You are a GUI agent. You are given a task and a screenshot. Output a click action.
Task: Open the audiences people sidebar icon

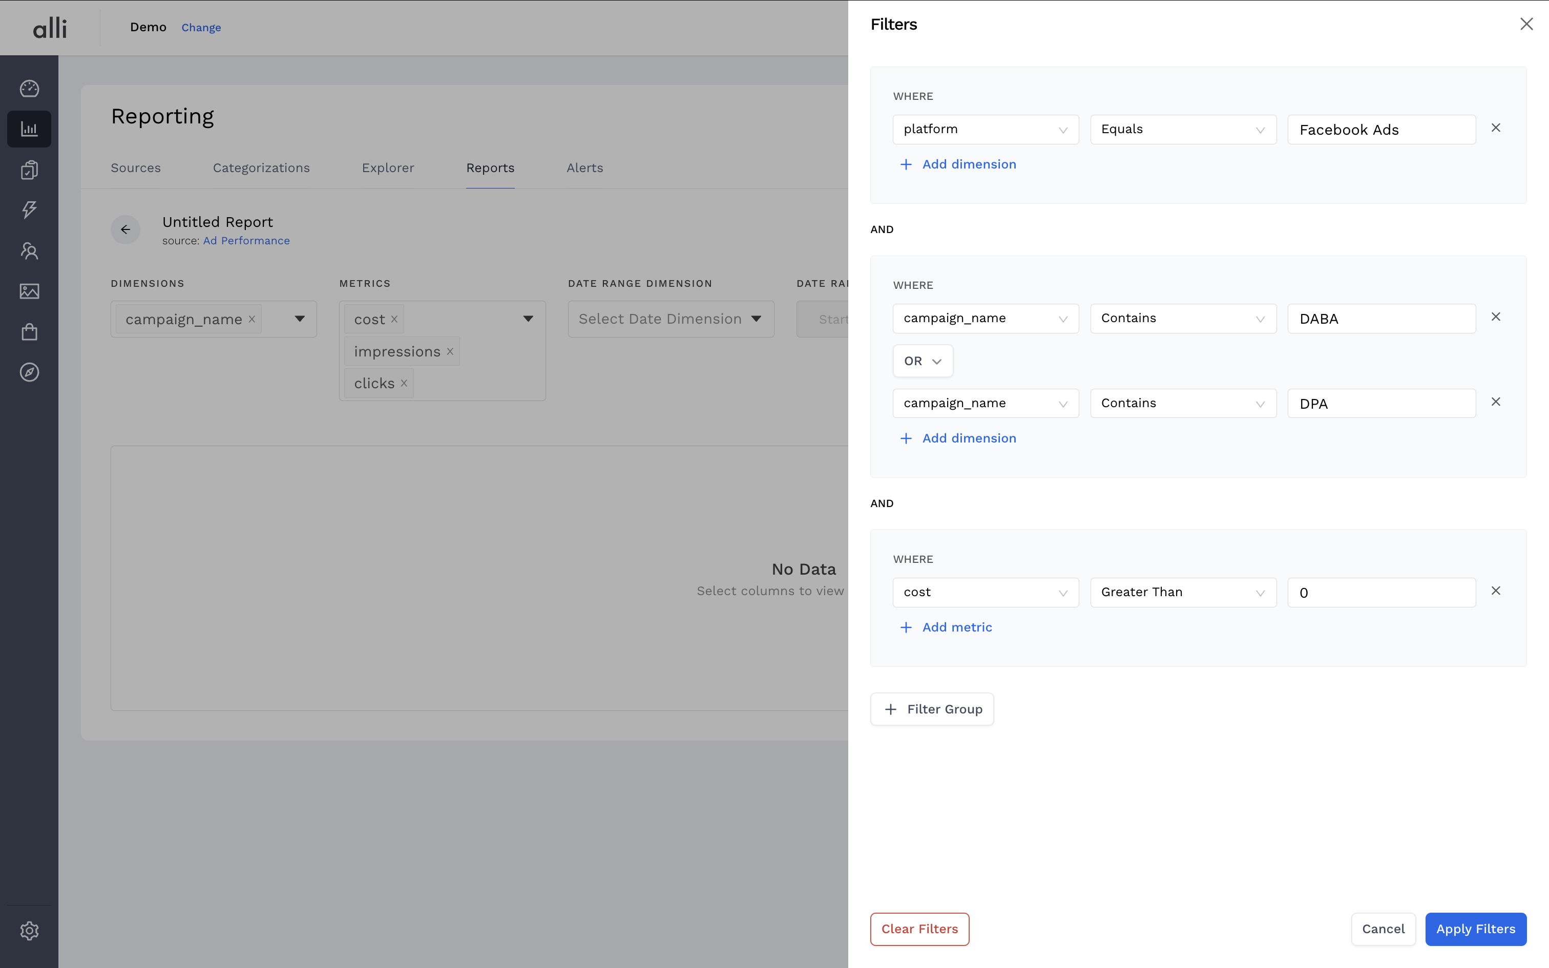tap(29, 250)
